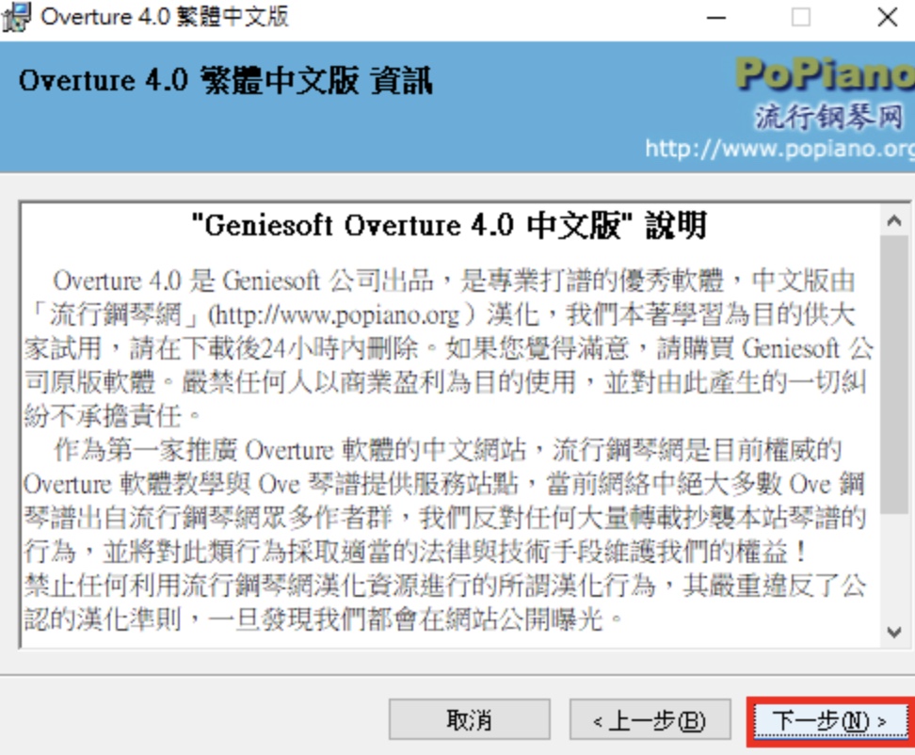Click the paragraph line starting 作為第一家推廣
Image resolution: width=915 pixels, height=755 pixels.
coord(448,450)
